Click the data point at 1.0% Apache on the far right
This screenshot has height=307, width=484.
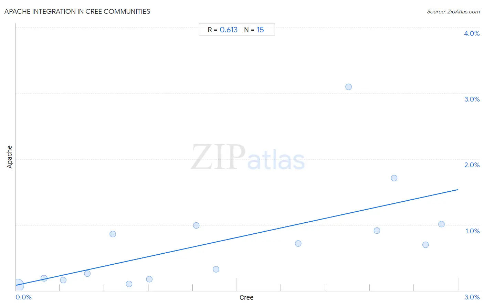click(x=441, y=224)
